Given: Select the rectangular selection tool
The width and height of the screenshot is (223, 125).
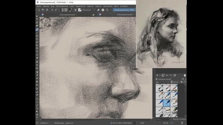Looking at the screenshot, I should pos(37,99).
